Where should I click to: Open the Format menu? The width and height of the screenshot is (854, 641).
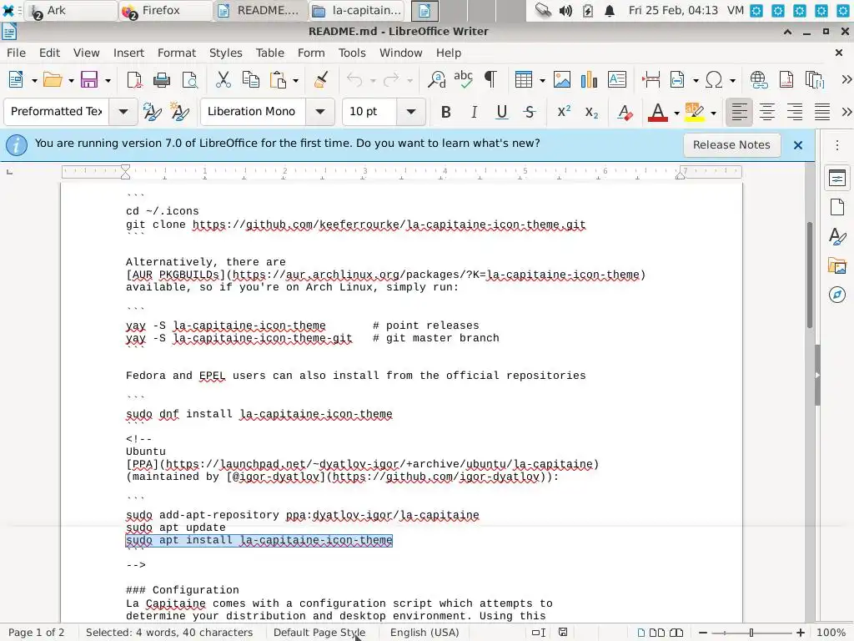177,53
